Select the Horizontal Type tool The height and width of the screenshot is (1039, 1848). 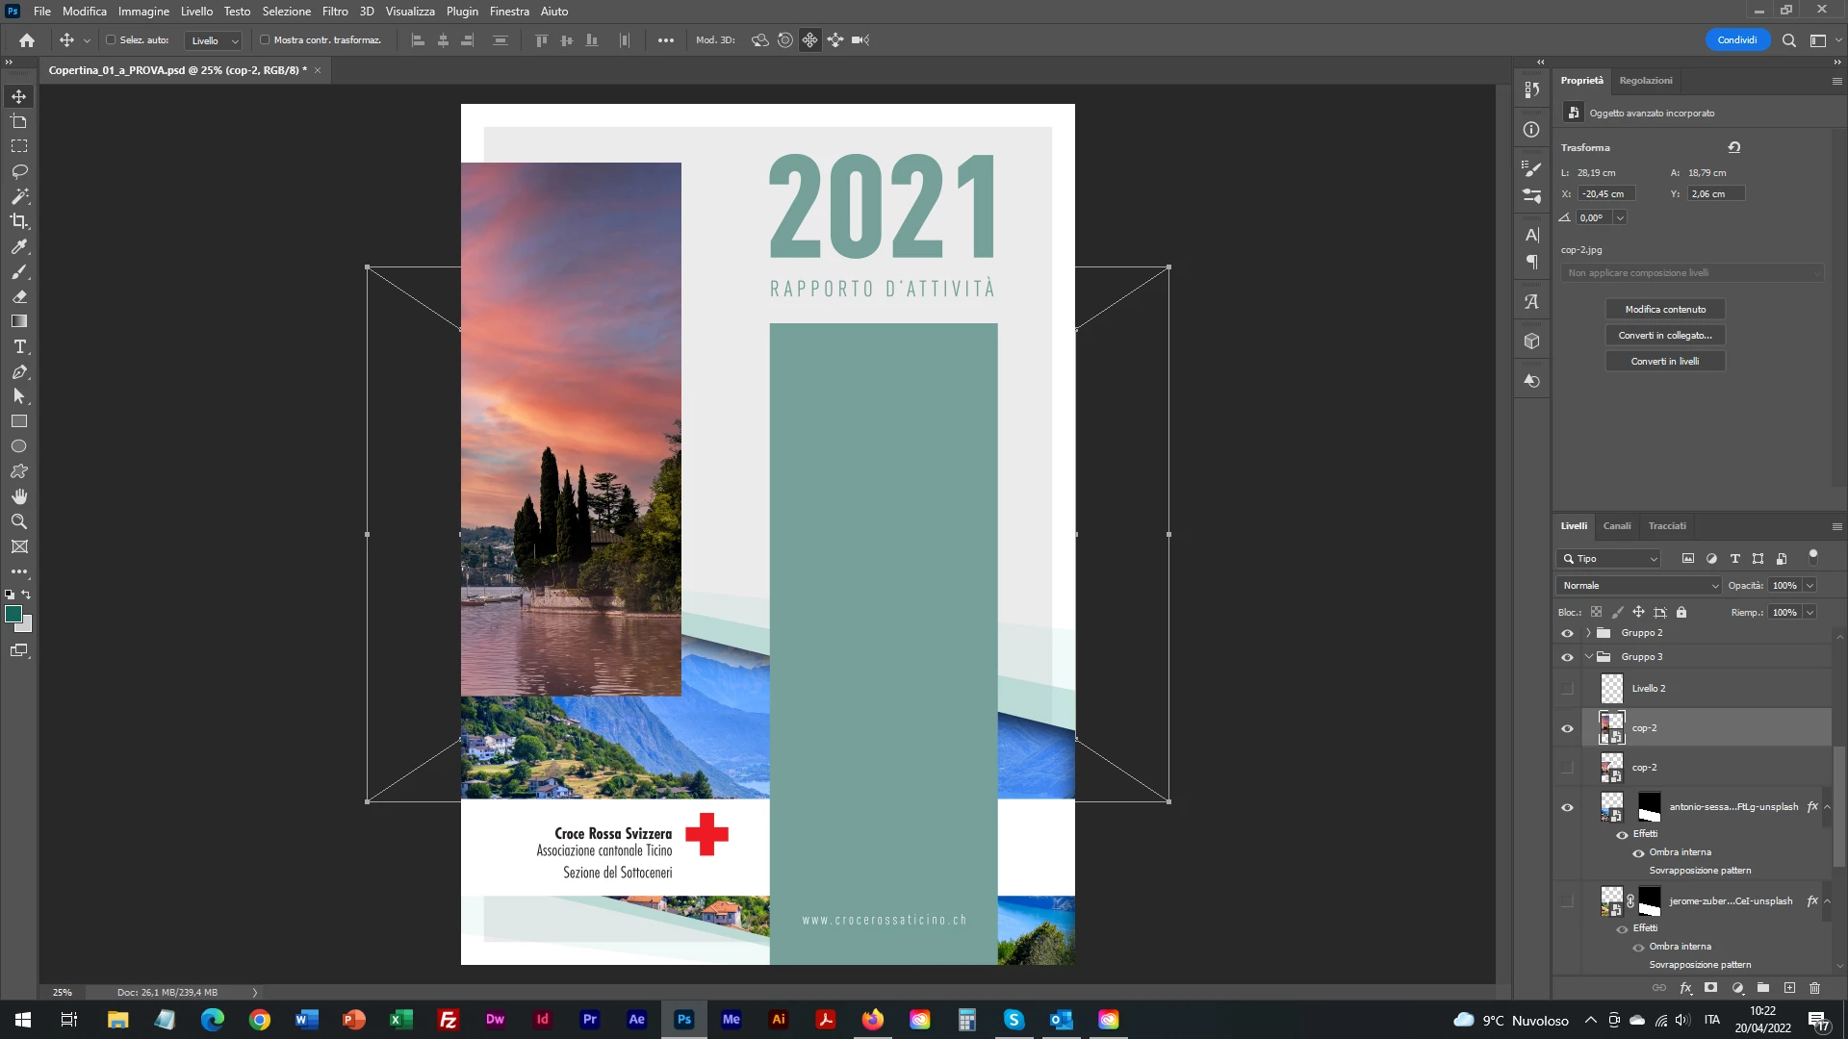(x=19, y=347)
